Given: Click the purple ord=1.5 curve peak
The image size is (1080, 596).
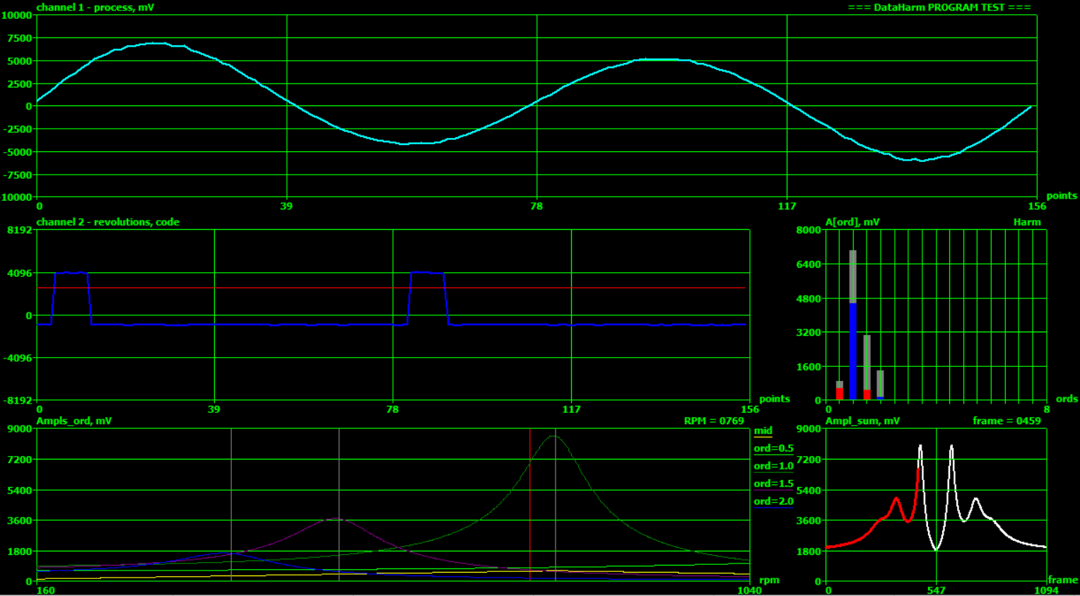Looking at the screenshot, I should click(336, 519).
